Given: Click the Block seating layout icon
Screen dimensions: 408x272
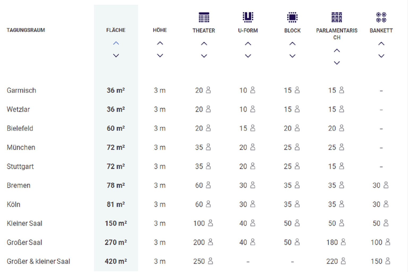Looking at the screenshot, I should point(292,18).
